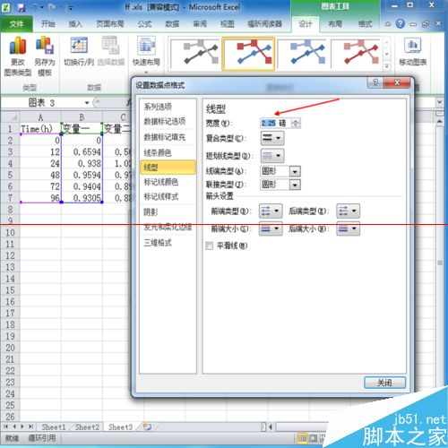The height and width of the screenshot is (448, 448).
Task: Click row 15 header
Action: [10, 290]
